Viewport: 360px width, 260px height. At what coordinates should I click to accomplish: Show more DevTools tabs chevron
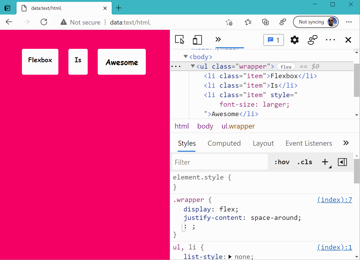pos(218,40)
